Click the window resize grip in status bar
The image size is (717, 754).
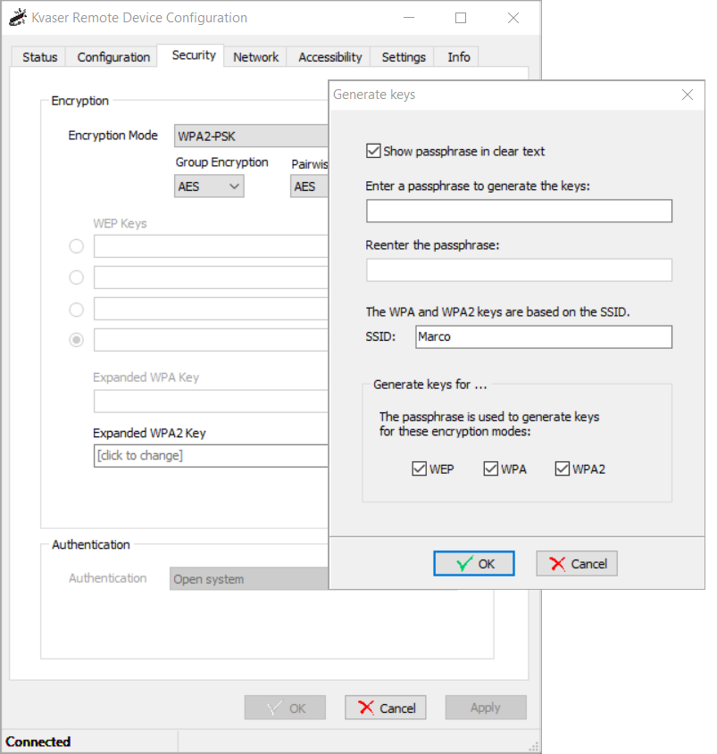pos(533,746)
